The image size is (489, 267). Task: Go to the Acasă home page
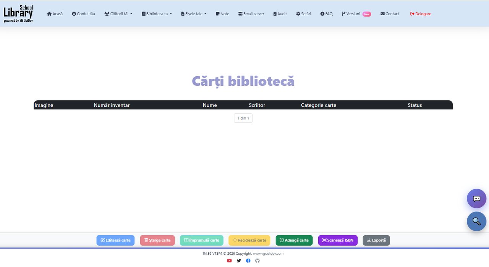[55, 14]
